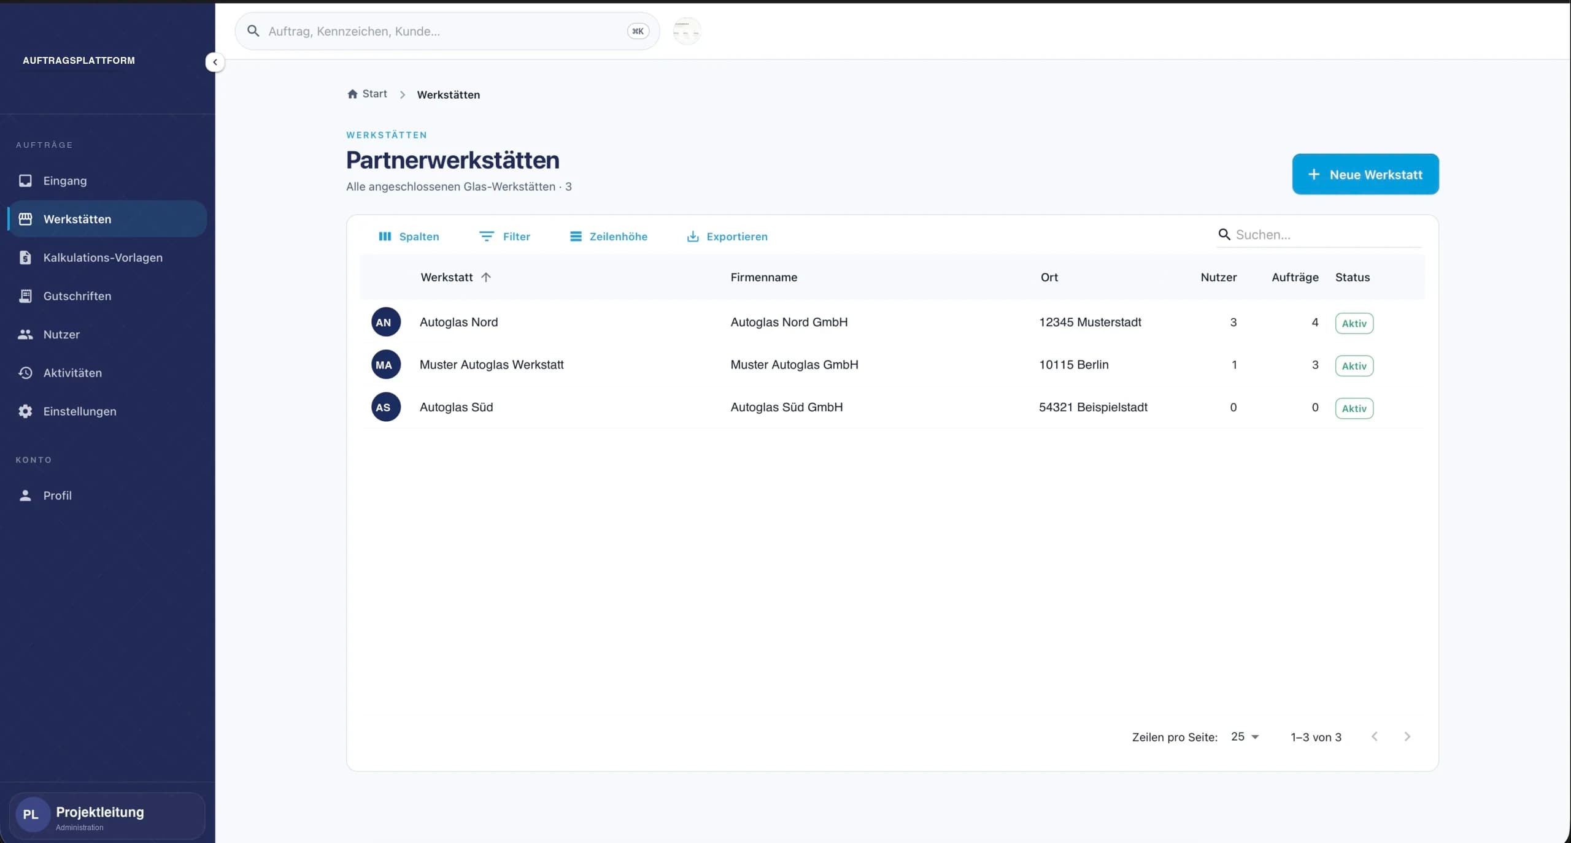
Task: Open the Gutschriften receipt icon
Action: pos(25,296)
